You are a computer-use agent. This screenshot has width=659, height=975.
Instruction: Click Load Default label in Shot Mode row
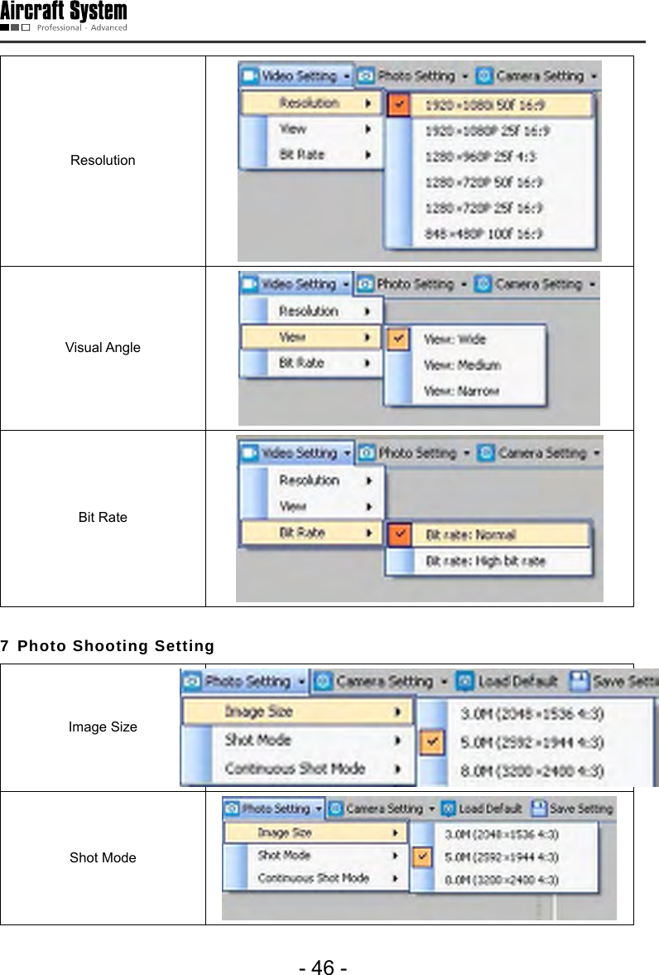(490, 808)
